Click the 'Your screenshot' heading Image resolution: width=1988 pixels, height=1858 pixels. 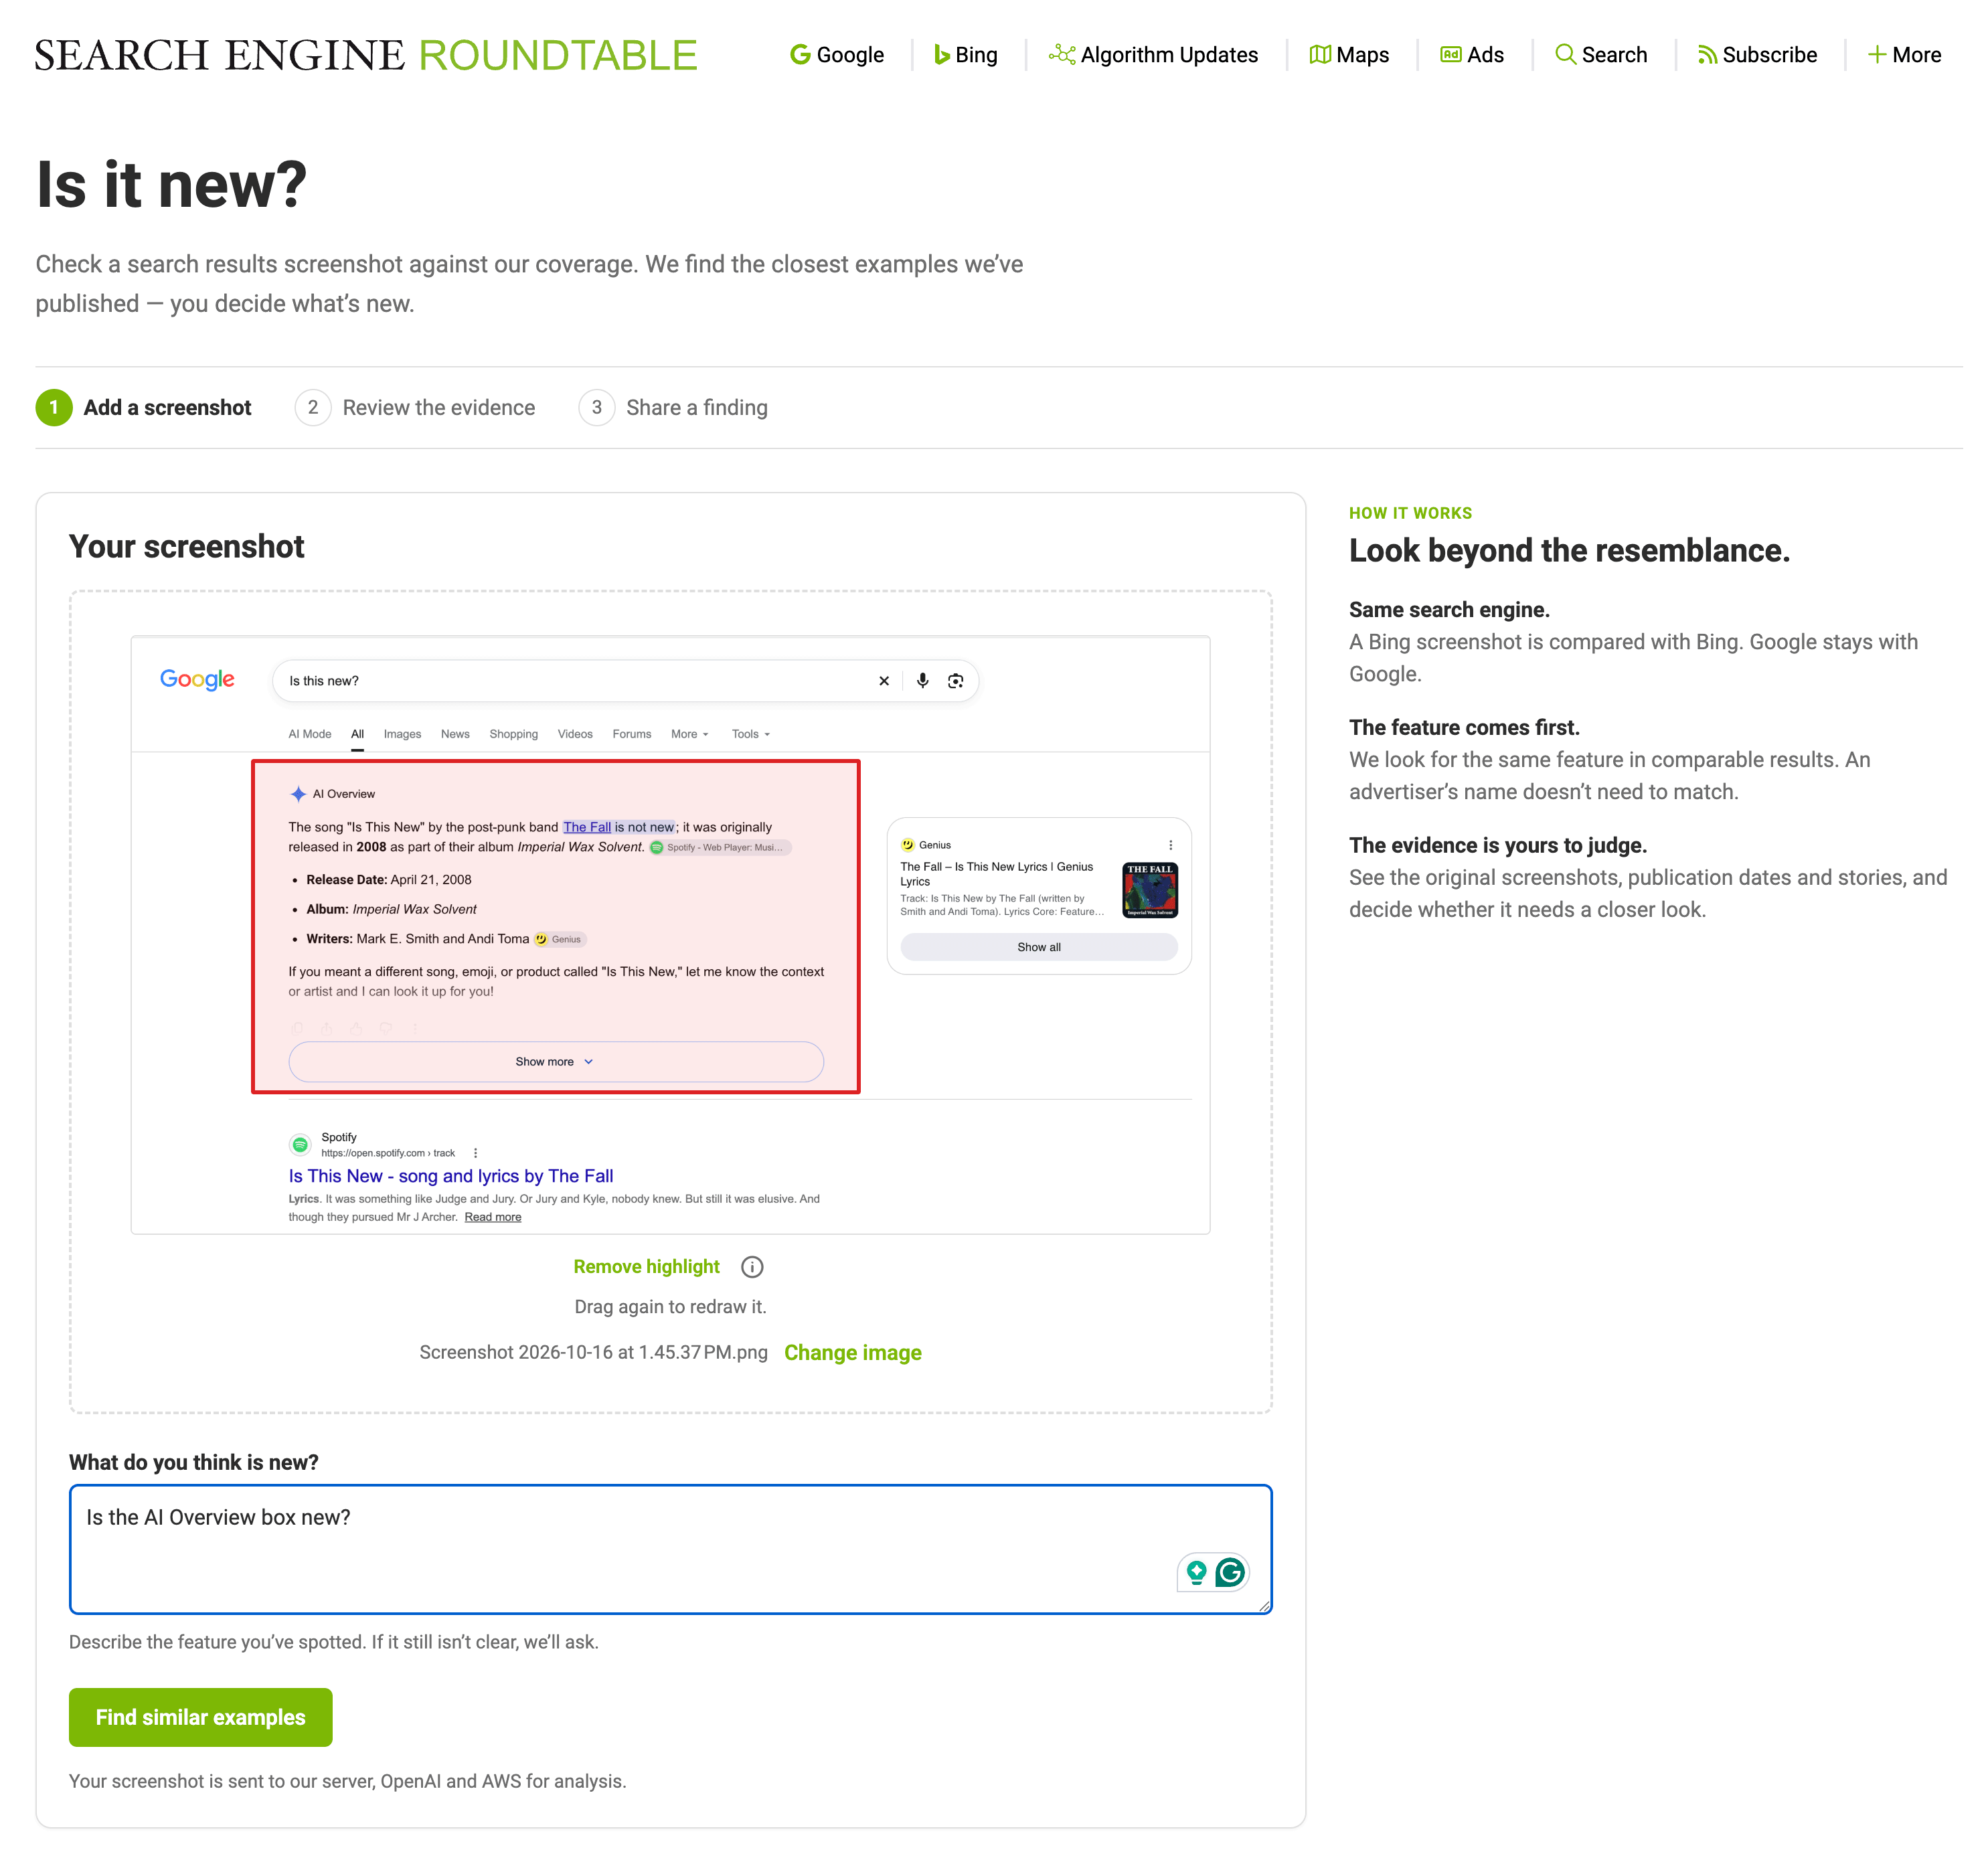click(x=186, y=547)
